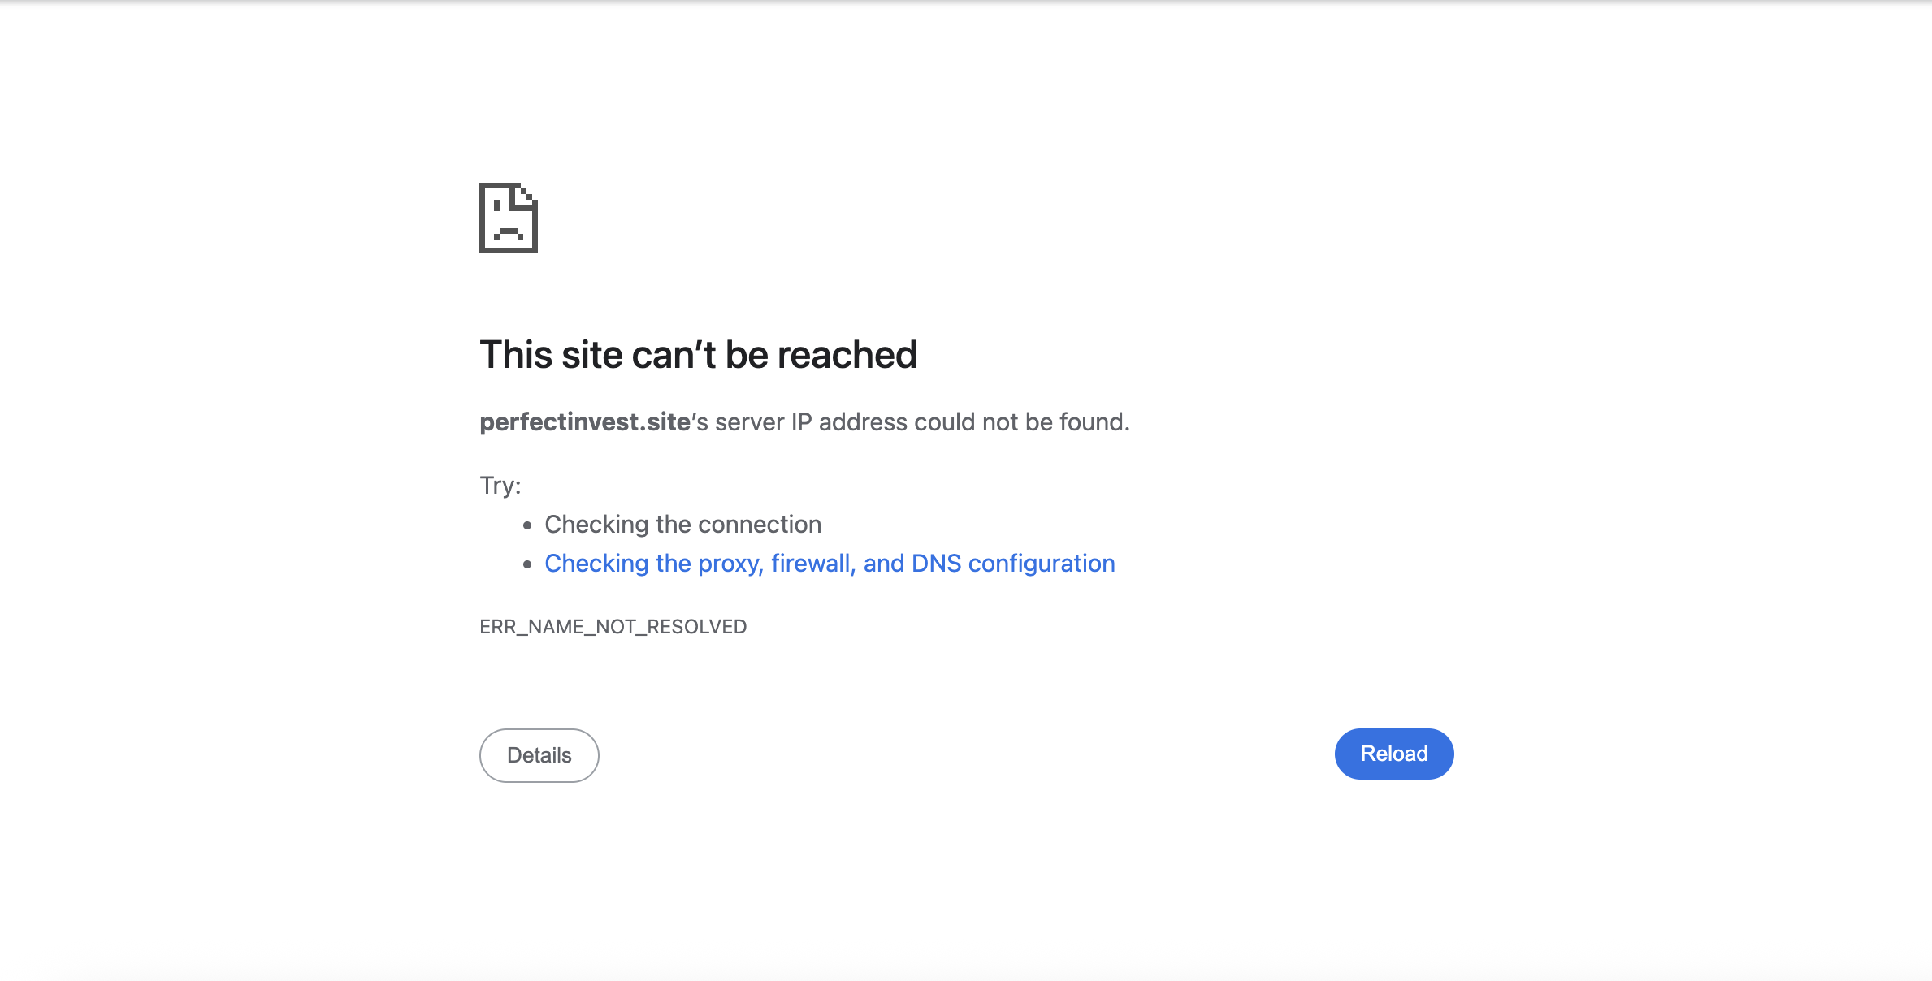Click the bullet before the blue proxy link
This screenshot has height=981, width=1932.
527,564
